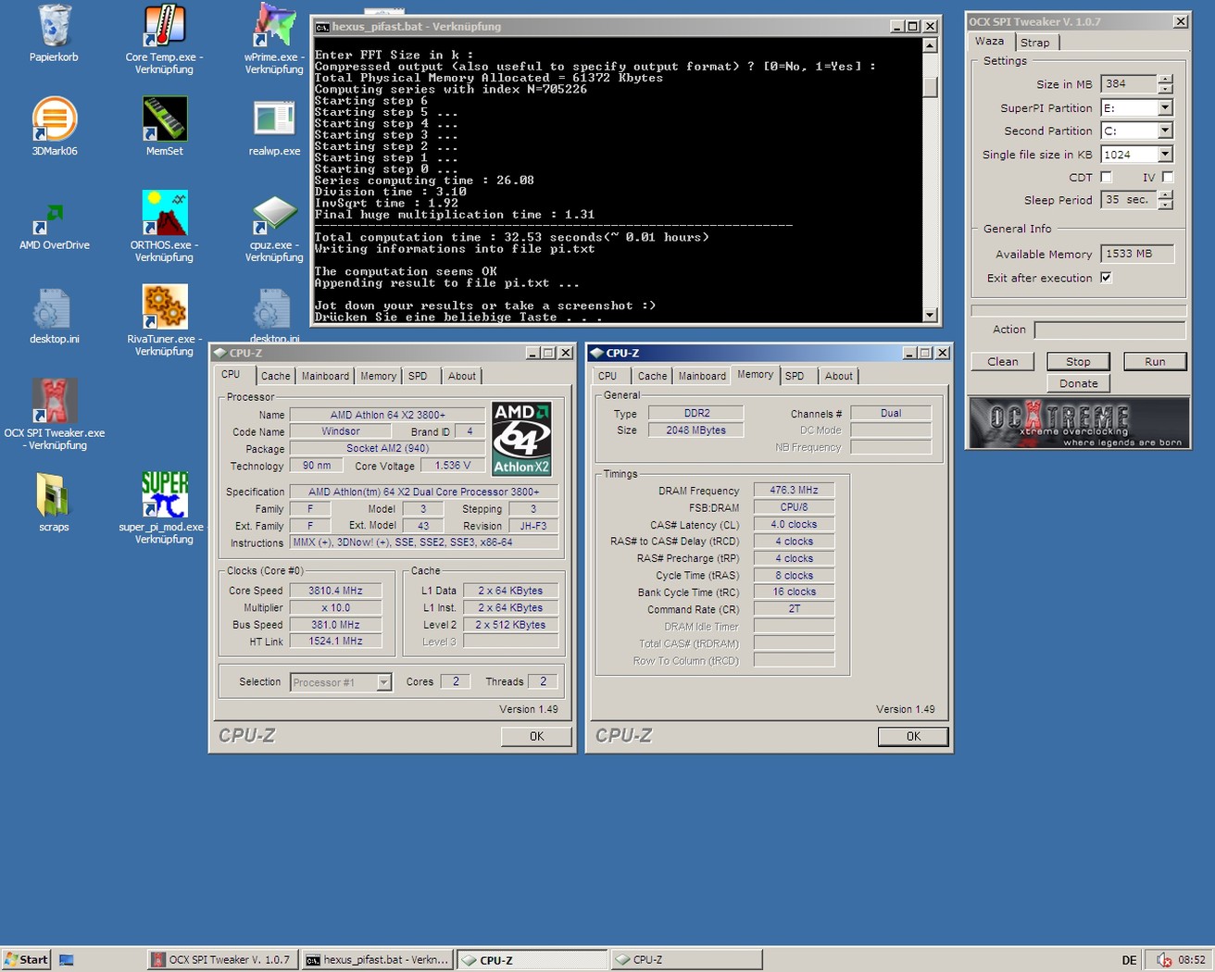Screen dimensions: 1215x972
Task: Uncheck Exit after execution checkbox
Action: click(1106, 278)
